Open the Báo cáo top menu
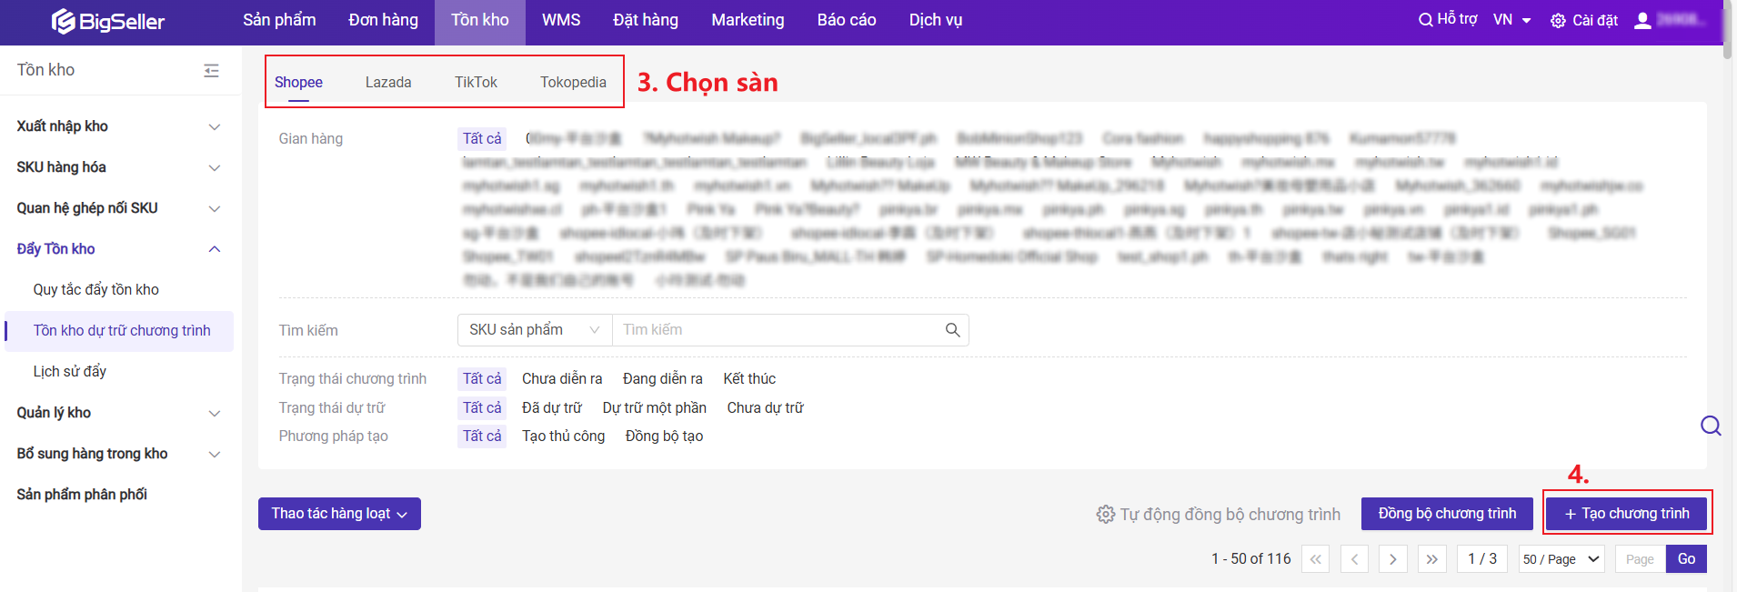 pyautogui.click(x=847, y=20)
